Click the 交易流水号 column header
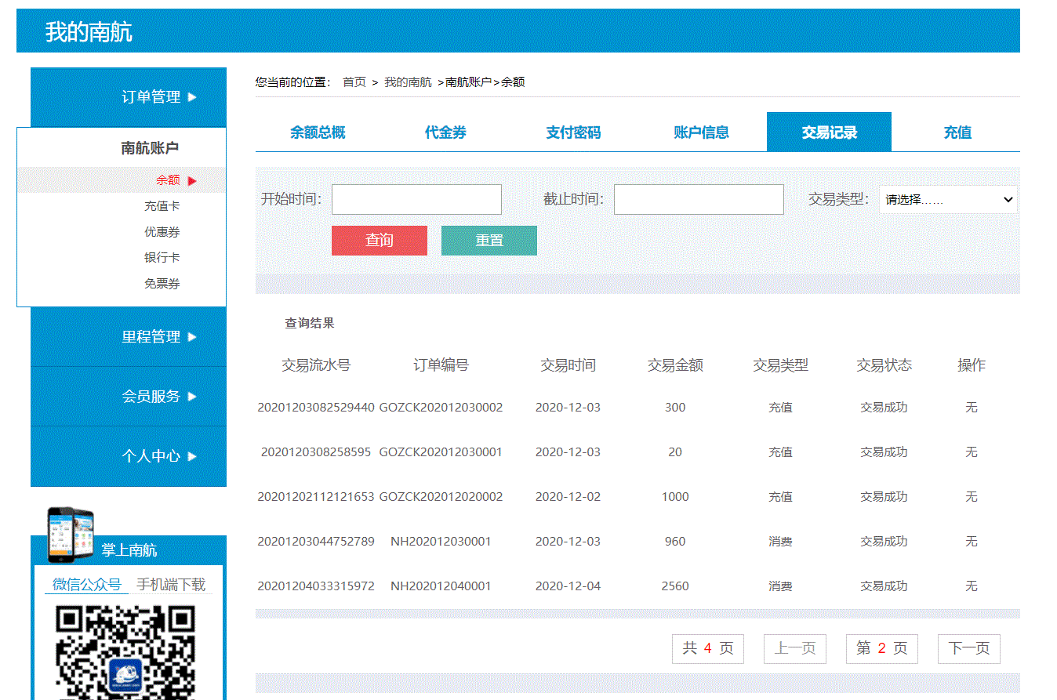This screenshot has width=1057, height=700. (316, 365)
